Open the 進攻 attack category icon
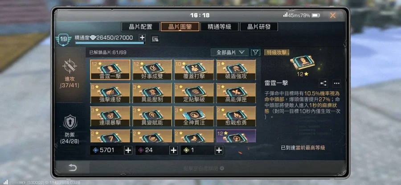Screen dimensions: 401x185 [70, 66]
